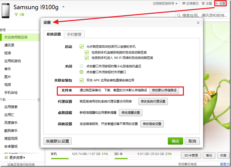The image size is (231, 167).
Task: Click the 查看文件 link at bottom right
Action: point(225,164)
